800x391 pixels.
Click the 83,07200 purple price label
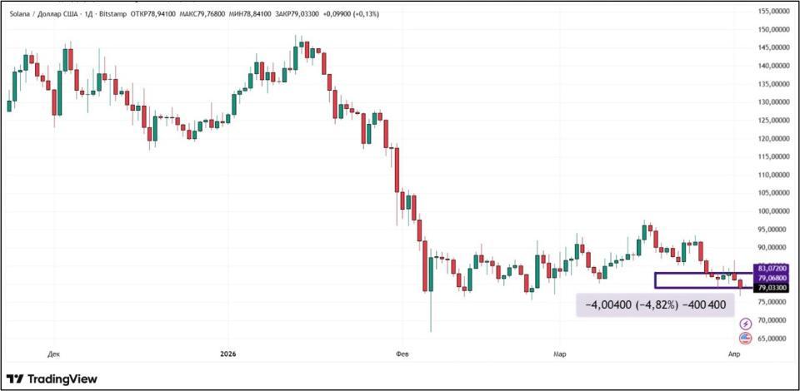769,270
